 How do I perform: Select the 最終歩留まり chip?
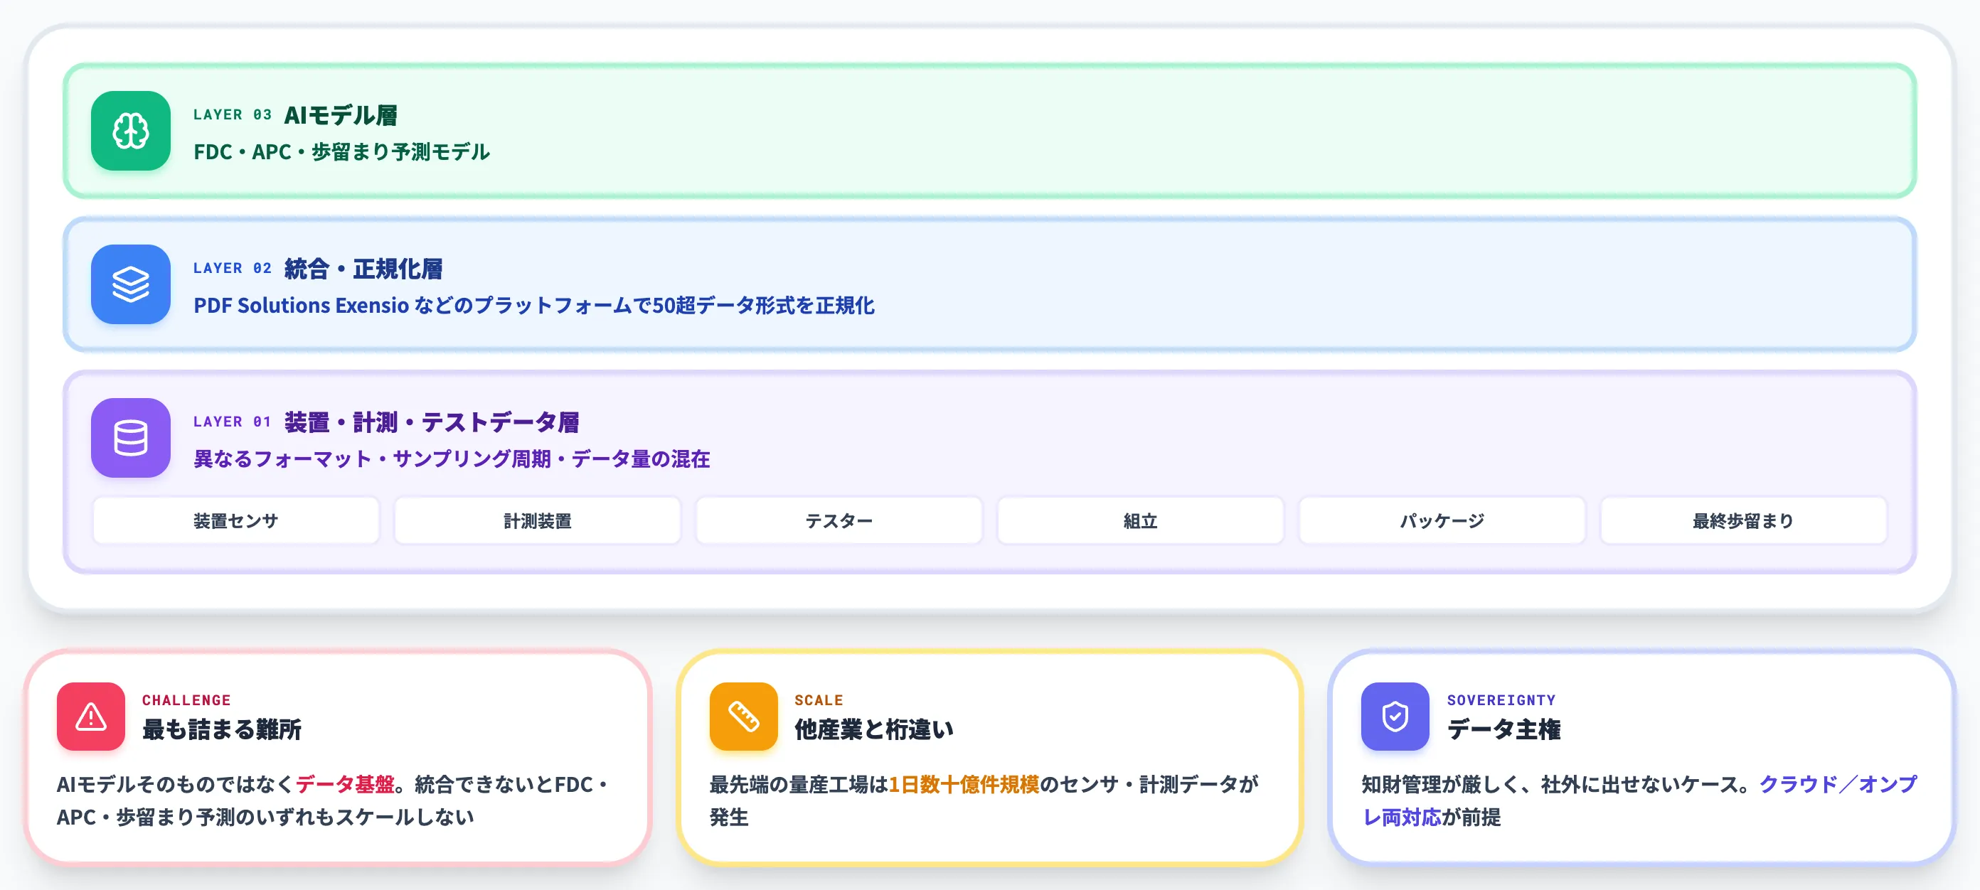(1743, 521)
